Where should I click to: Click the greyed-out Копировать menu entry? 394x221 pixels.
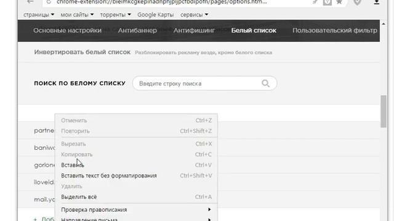tap(137, 154)
